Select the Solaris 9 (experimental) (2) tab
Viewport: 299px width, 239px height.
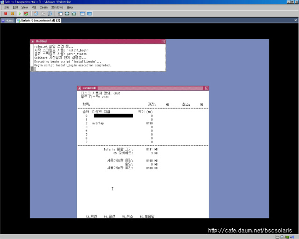[39, 21]
